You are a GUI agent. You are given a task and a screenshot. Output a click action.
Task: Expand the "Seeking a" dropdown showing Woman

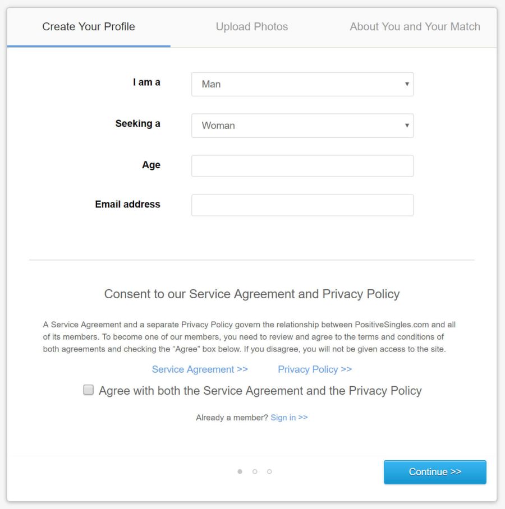[302, 126]
